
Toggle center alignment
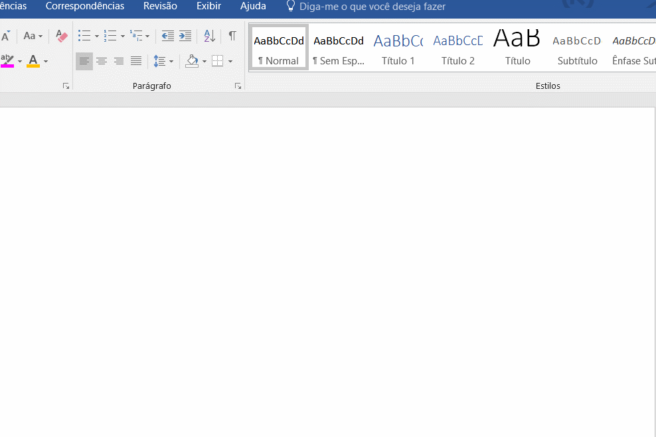pos(102,61)
